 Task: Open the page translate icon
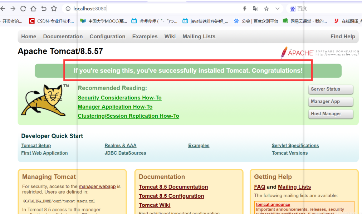255,9
